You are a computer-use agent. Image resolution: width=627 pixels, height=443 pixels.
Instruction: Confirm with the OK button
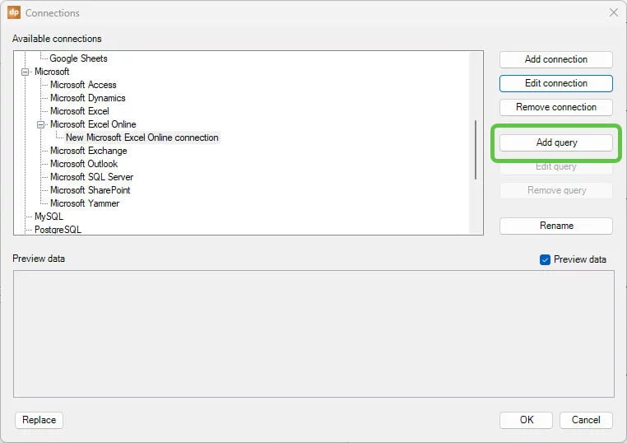[x=526, y=420]
